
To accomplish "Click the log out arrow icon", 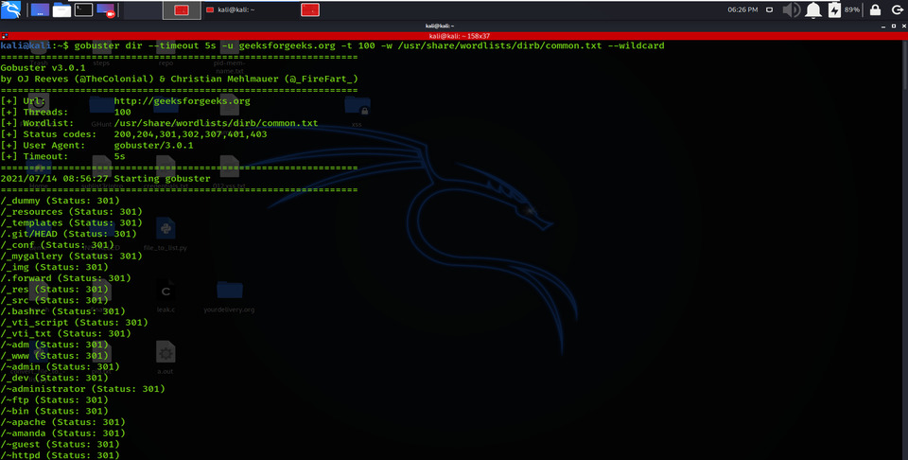I will 897,9.
